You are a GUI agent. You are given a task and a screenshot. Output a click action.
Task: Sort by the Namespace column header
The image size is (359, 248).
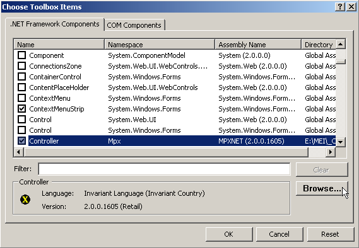tap(160, 45)
